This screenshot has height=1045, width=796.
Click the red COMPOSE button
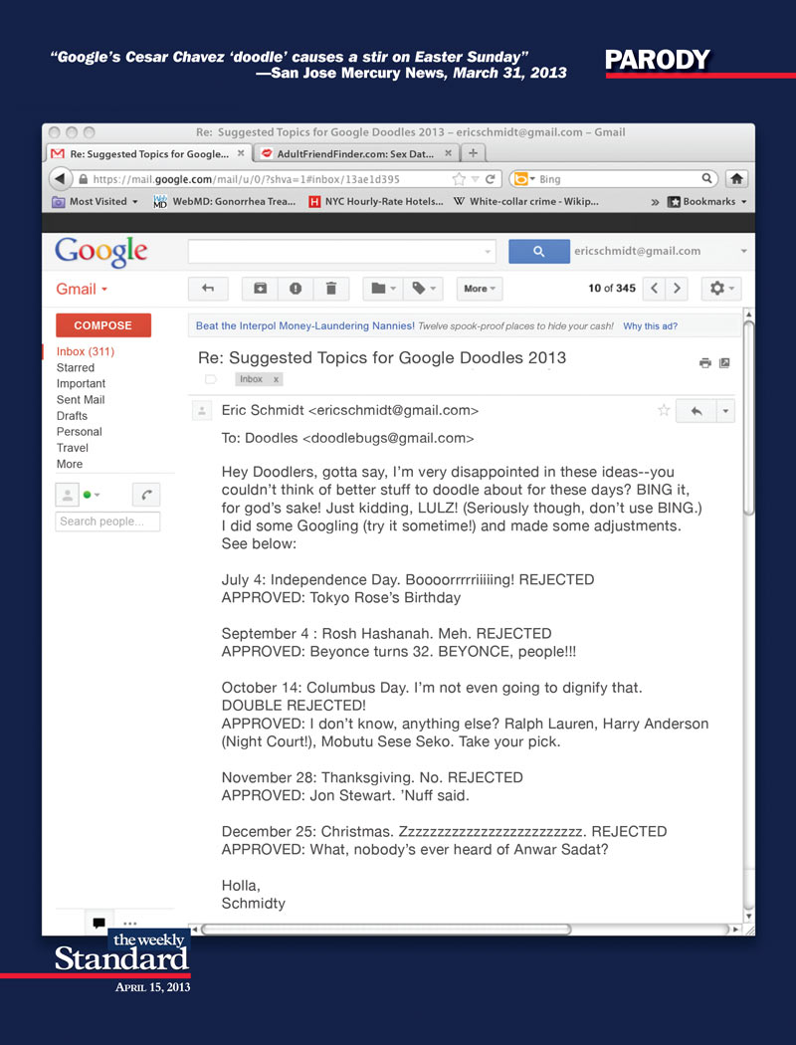103,325
